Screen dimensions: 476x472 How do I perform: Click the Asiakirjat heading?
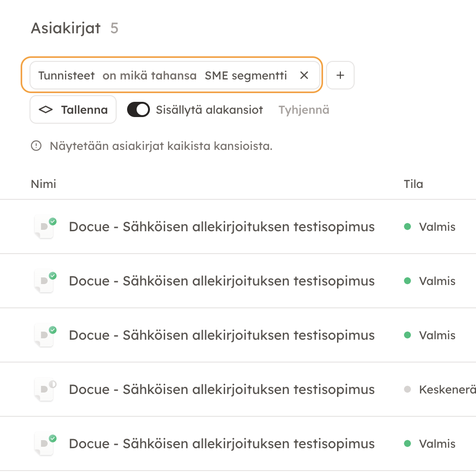(x=66, y=28)
